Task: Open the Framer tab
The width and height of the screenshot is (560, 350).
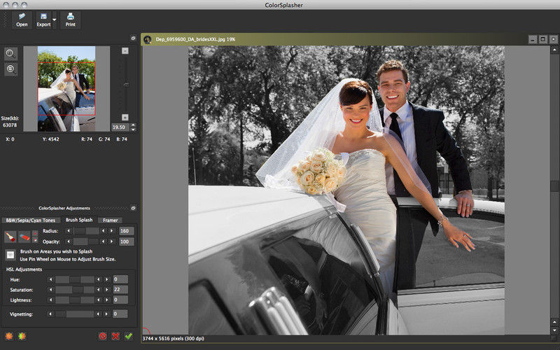Action: [x=110, y=220]
